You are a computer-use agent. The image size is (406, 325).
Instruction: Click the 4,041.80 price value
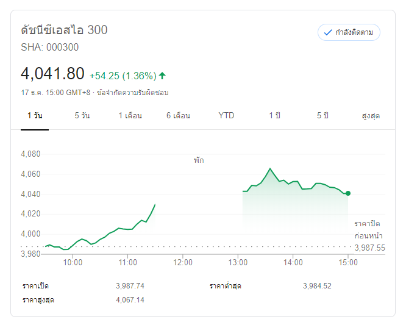tap(52, 74)
